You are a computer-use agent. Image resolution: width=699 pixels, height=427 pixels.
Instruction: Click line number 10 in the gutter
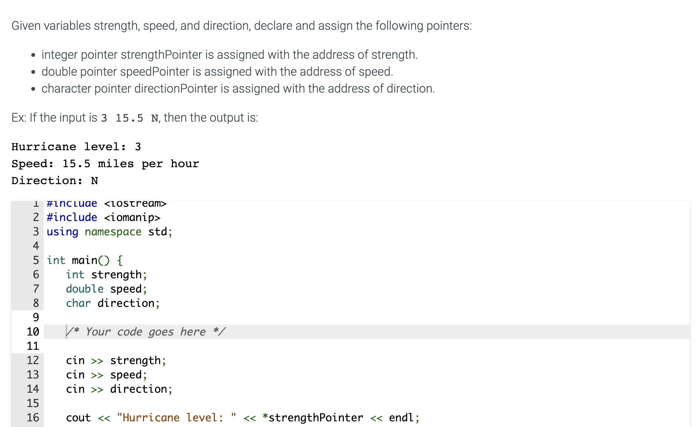33,332
